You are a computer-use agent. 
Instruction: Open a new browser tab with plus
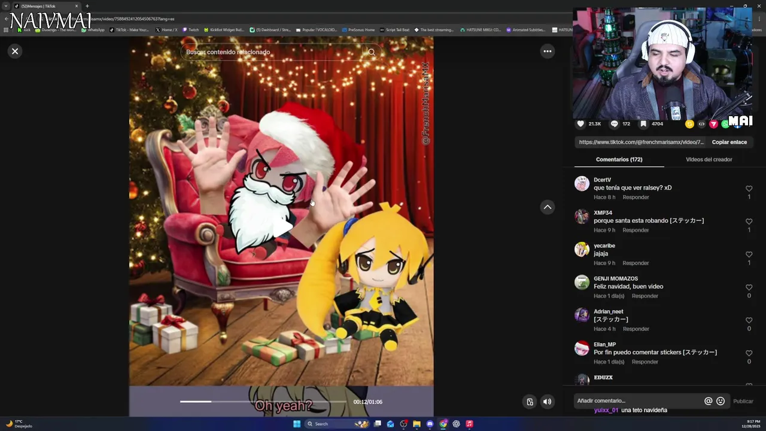(87, 6)
